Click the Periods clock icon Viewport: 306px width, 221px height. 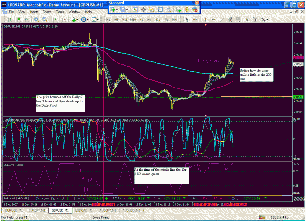click(x=84, y=19)
